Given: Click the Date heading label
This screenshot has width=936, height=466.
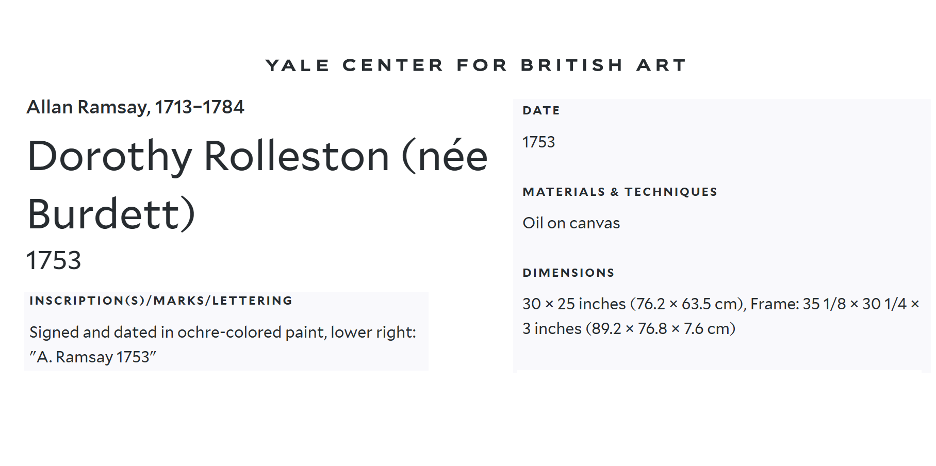Looking at the screenshot, I should (541, 110).
